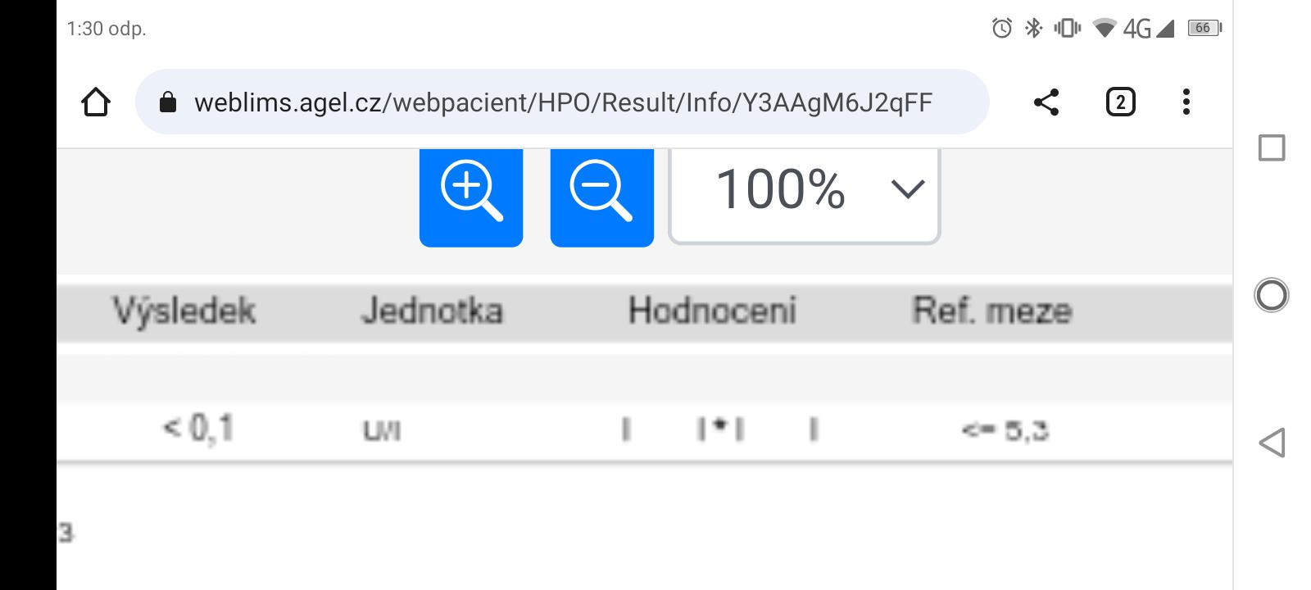Click the Jednotka column header
This screenshot has height=590, width=1311.
pyautogui.click(x=432, y=311)
